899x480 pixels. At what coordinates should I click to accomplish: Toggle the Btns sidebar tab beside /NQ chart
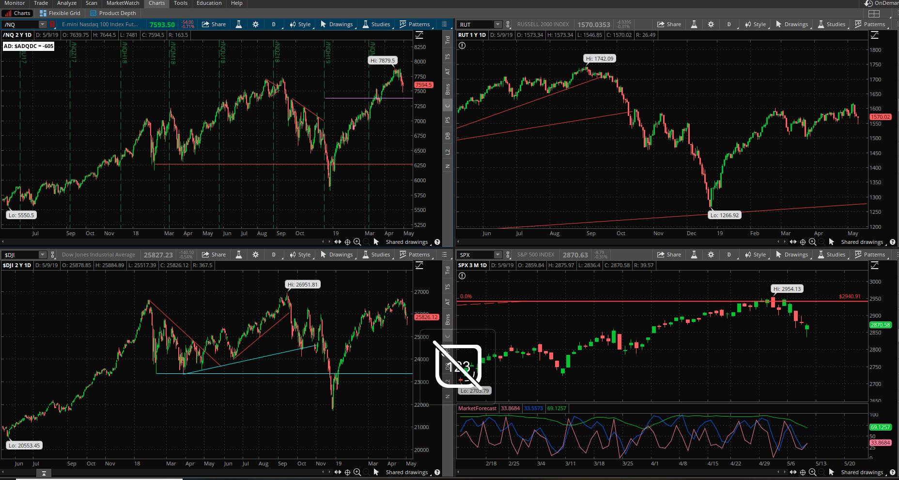(448, 89)
